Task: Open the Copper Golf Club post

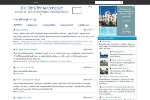Action: pos(23,97)
